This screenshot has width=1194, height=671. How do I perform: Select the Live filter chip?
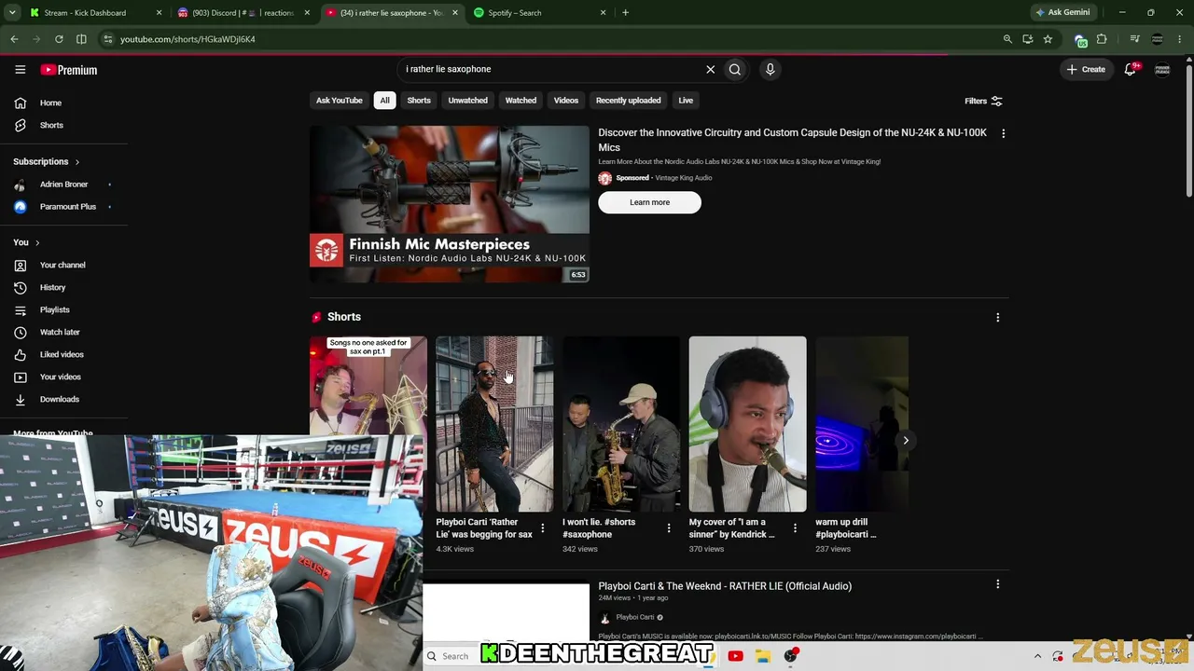pos(686,101)
